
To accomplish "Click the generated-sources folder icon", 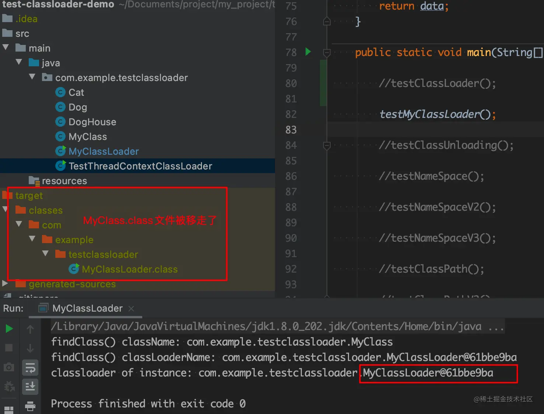I will [x=21, y=284].
